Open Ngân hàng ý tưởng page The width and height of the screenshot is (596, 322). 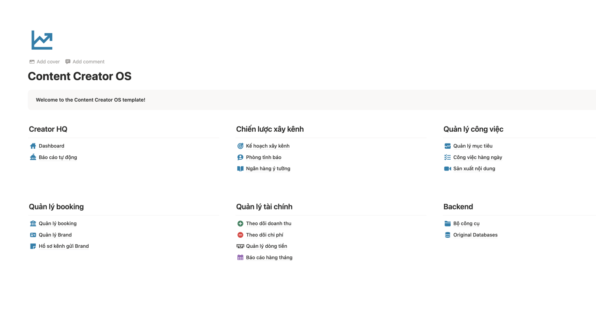point(268,168)
